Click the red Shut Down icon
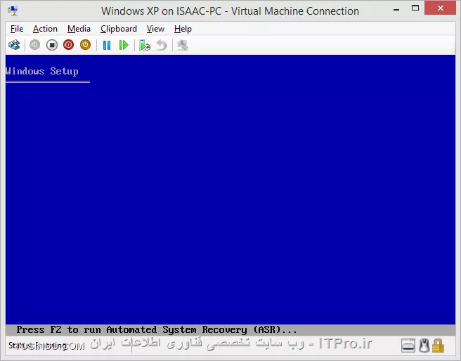Viewport: 461px width, 361px height. click(68, 45)
